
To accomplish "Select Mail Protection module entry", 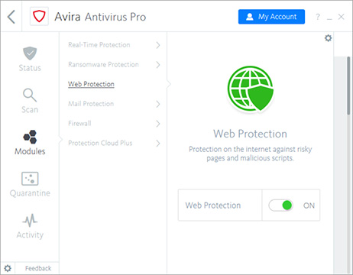I will [91, 104].
